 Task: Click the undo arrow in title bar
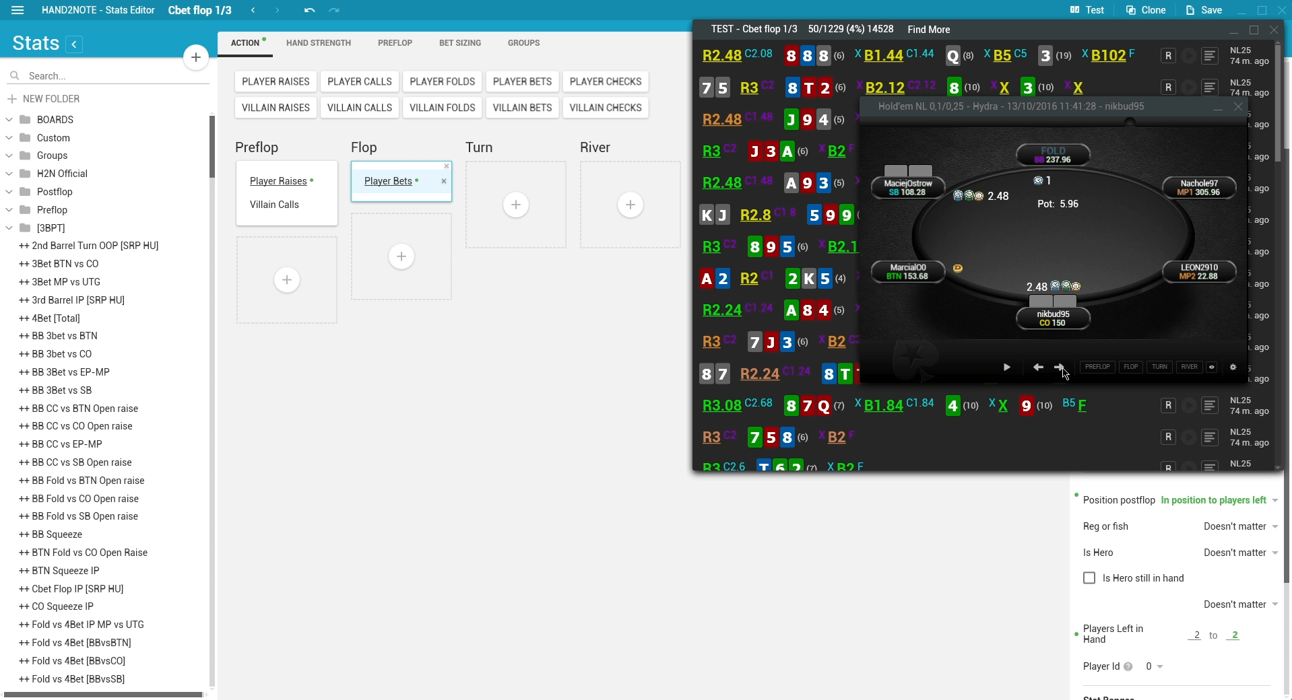click(309, 10)
